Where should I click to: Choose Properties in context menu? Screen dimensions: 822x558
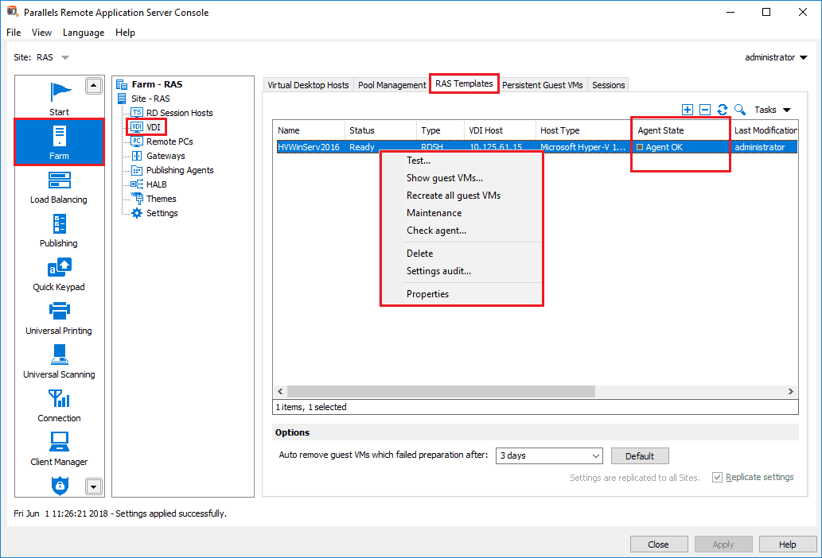click(462, 294)
